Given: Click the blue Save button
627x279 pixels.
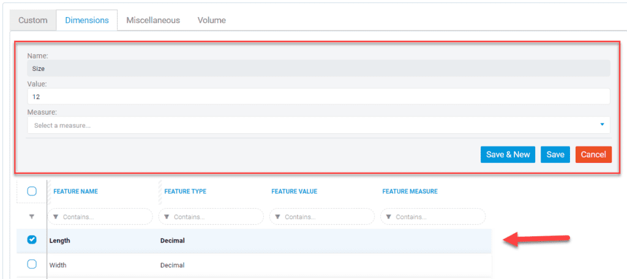Looking at the screenshot, I should pyautogui.click(x=555, y=154).
